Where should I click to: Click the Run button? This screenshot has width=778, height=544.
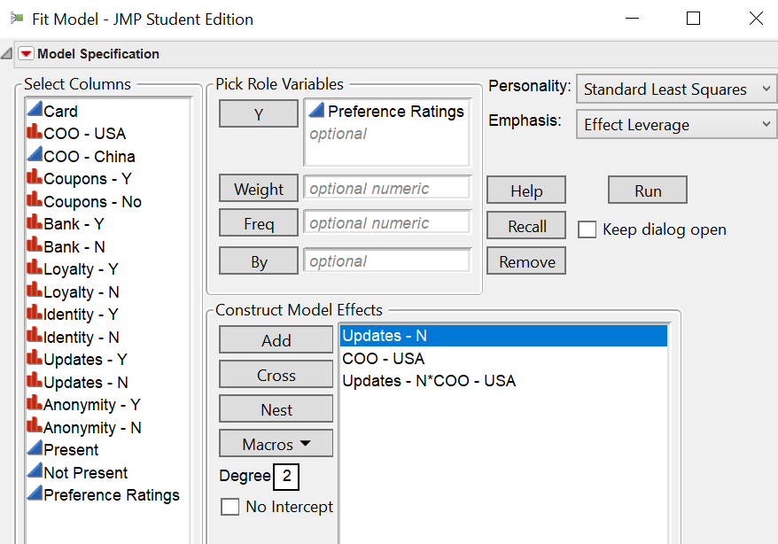(x=648, y=190)
